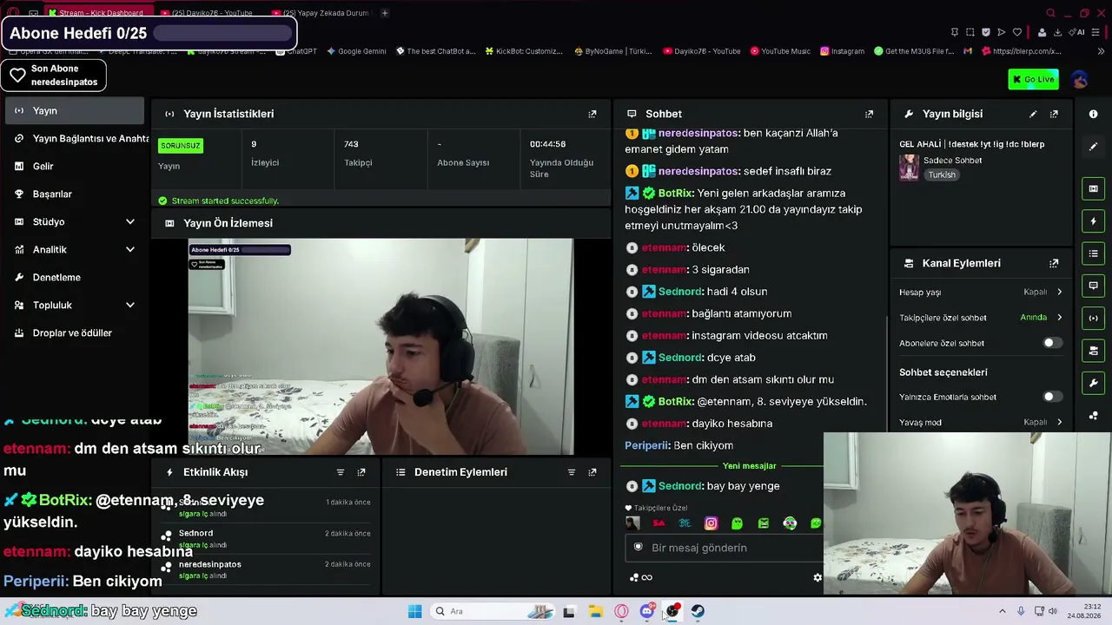This screenshot has width=1112, height=625.
Task: Click the Turkish language tag
Action: click(942, 174)
